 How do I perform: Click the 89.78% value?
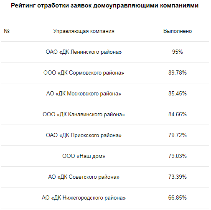click(x=178, y=72)
